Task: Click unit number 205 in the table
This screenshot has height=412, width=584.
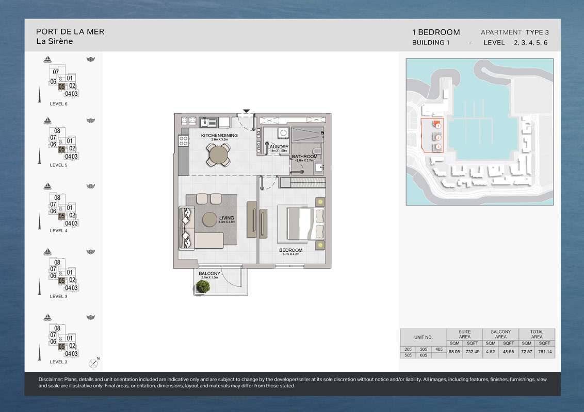Action: (408, 349)
